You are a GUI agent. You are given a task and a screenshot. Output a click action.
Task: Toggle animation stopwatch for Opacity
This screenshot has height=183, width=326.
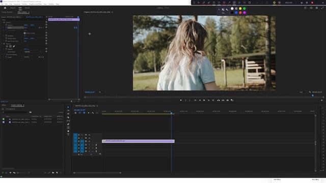point(6,49)
